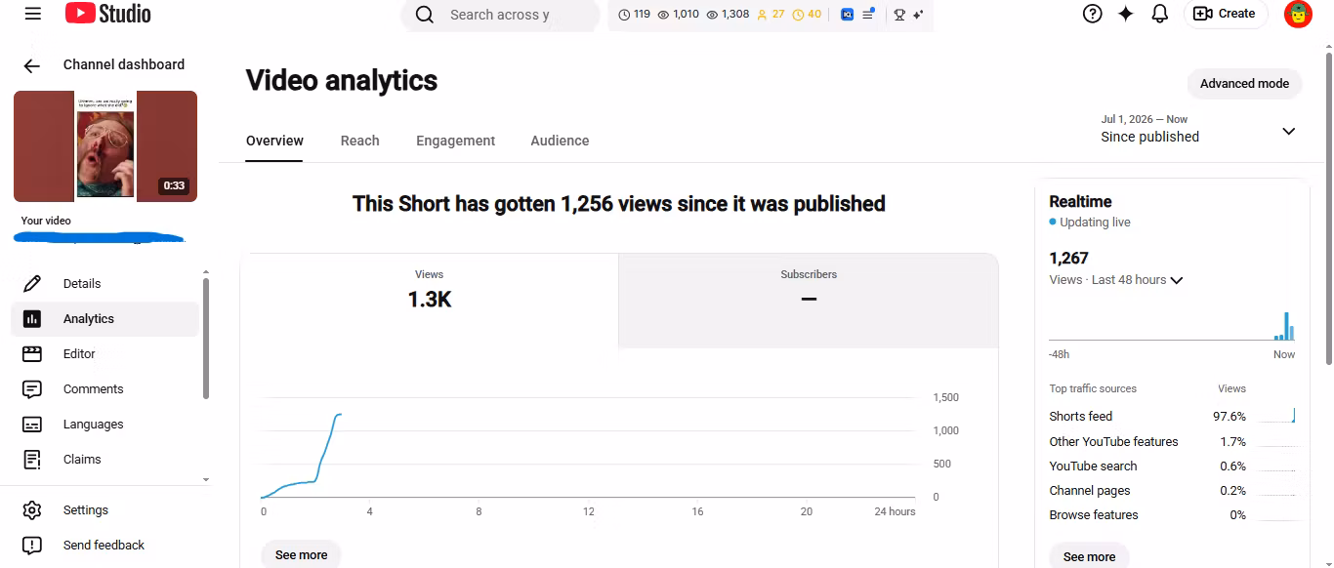The image size is (1334, 568).
Task: Click See more in the Realtime panel
Action: 1089,556
